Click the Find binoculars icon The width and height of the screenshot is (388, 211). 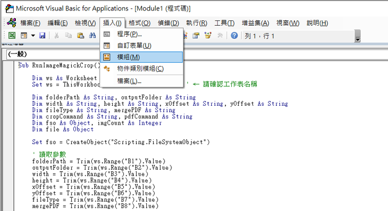point(92,36)
